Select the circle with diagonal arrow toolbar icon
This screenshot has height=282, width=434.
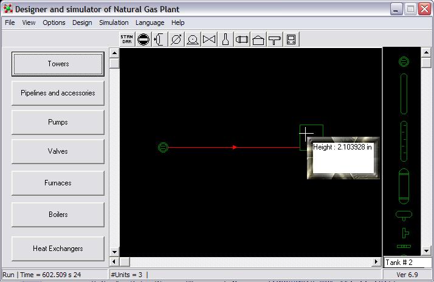176,40
